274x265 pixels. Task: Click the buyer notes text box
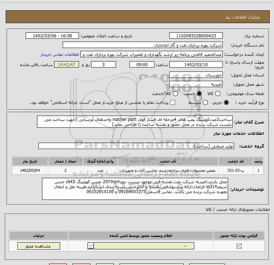coord(135,189)
